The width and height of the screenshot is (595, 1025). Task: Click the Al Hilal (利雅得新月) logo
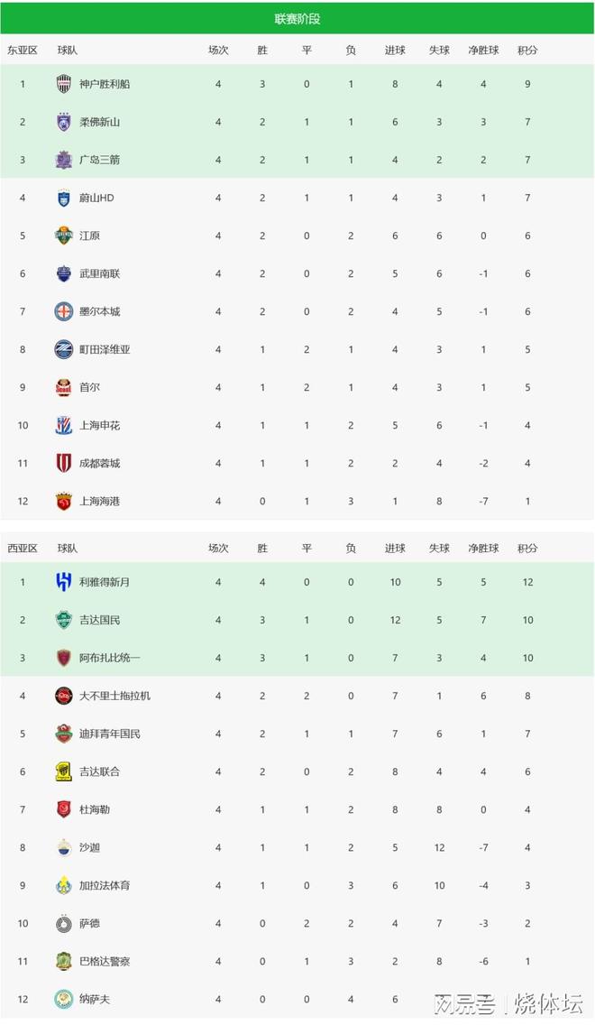tap(64, 582)
